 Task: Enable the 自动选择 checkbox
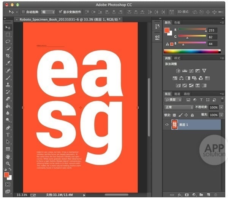click(x=24, y=12)
